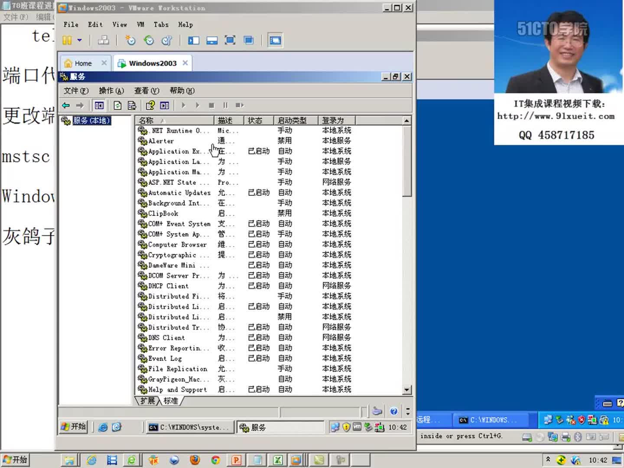Open the VMware Help menu

tap(185, 25)
